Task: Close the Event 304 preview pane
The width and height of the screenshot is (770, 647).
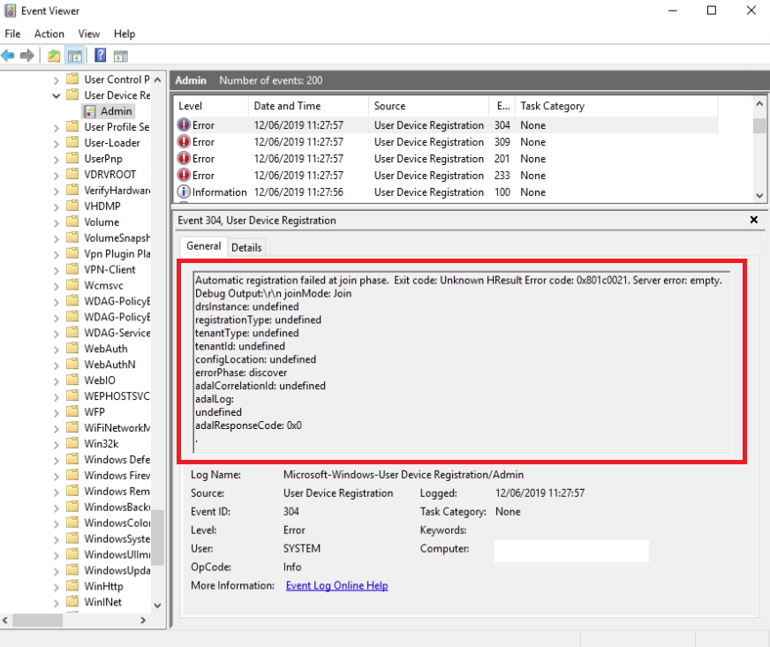Action: [x=754, y=219]
